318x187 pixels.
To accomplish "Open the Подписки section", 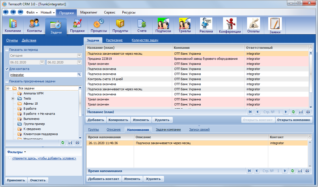I will [x=163, y=26].
